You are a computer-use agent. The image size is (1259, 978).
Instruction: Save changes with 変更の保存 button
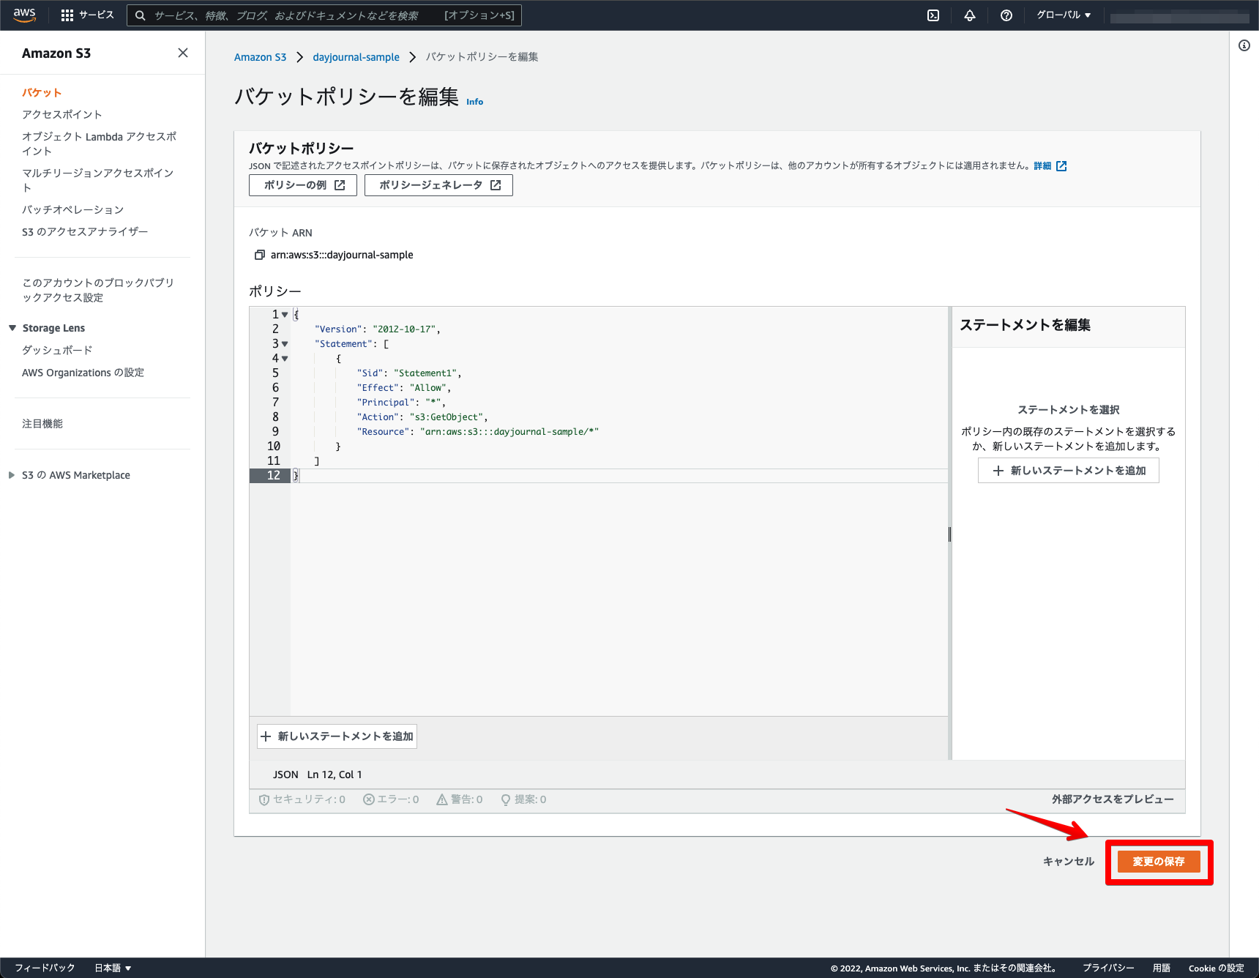1159,862
